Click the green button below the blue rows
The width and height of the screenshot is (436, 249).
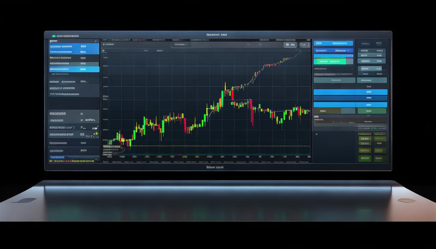pos(372,111)
